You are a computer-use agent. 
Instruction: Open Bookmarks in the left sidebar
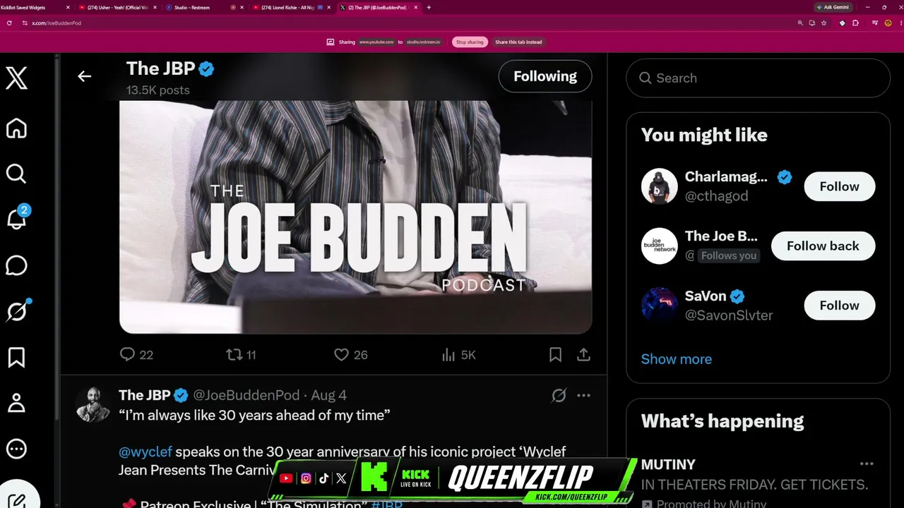coord(16,357)
